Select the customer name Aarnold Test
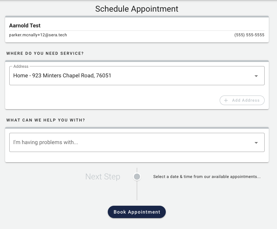This screenshot has height=229, width=277. (x=25, y=26)
